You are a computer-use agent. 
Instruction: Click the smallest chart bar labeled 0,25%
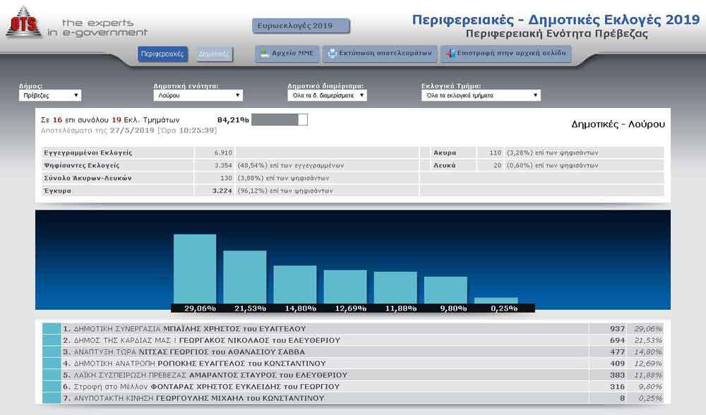pos(496,301)
